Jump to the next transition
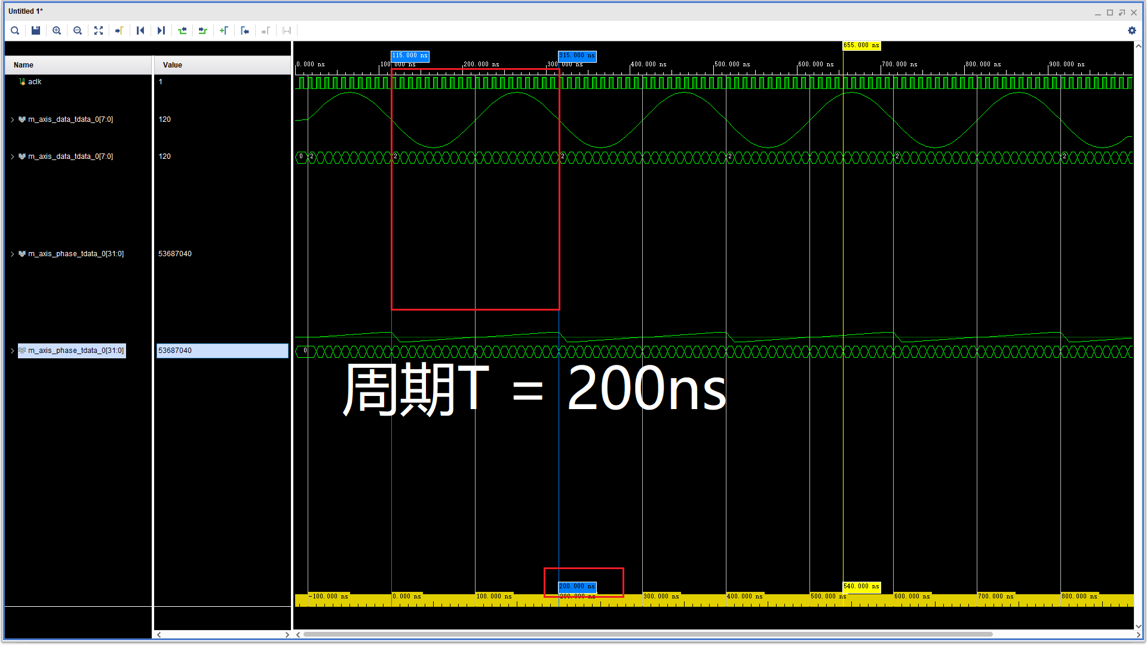The image size is (1147, 645). pos(203,30)
